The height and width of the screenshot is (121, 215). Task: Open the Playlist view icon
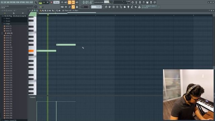(106, 7)
